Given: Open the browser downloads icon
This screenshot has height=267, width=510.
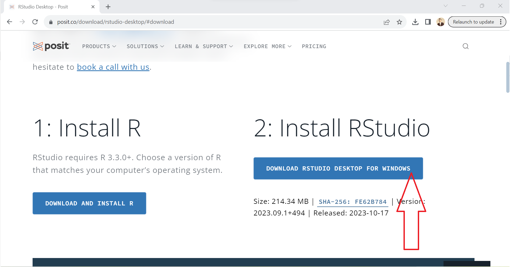Looking at the screenshot, I should coord(415,22).
